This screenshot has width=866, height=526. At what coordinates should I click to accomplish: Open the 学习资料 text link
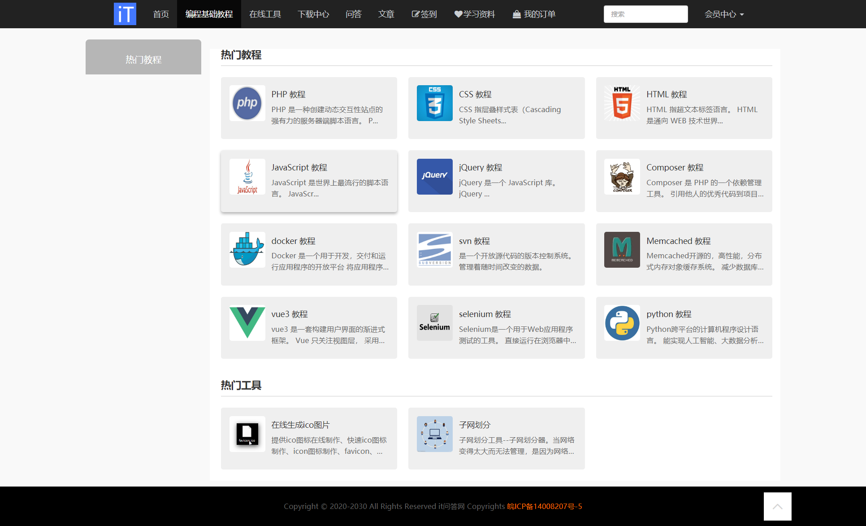479,14
